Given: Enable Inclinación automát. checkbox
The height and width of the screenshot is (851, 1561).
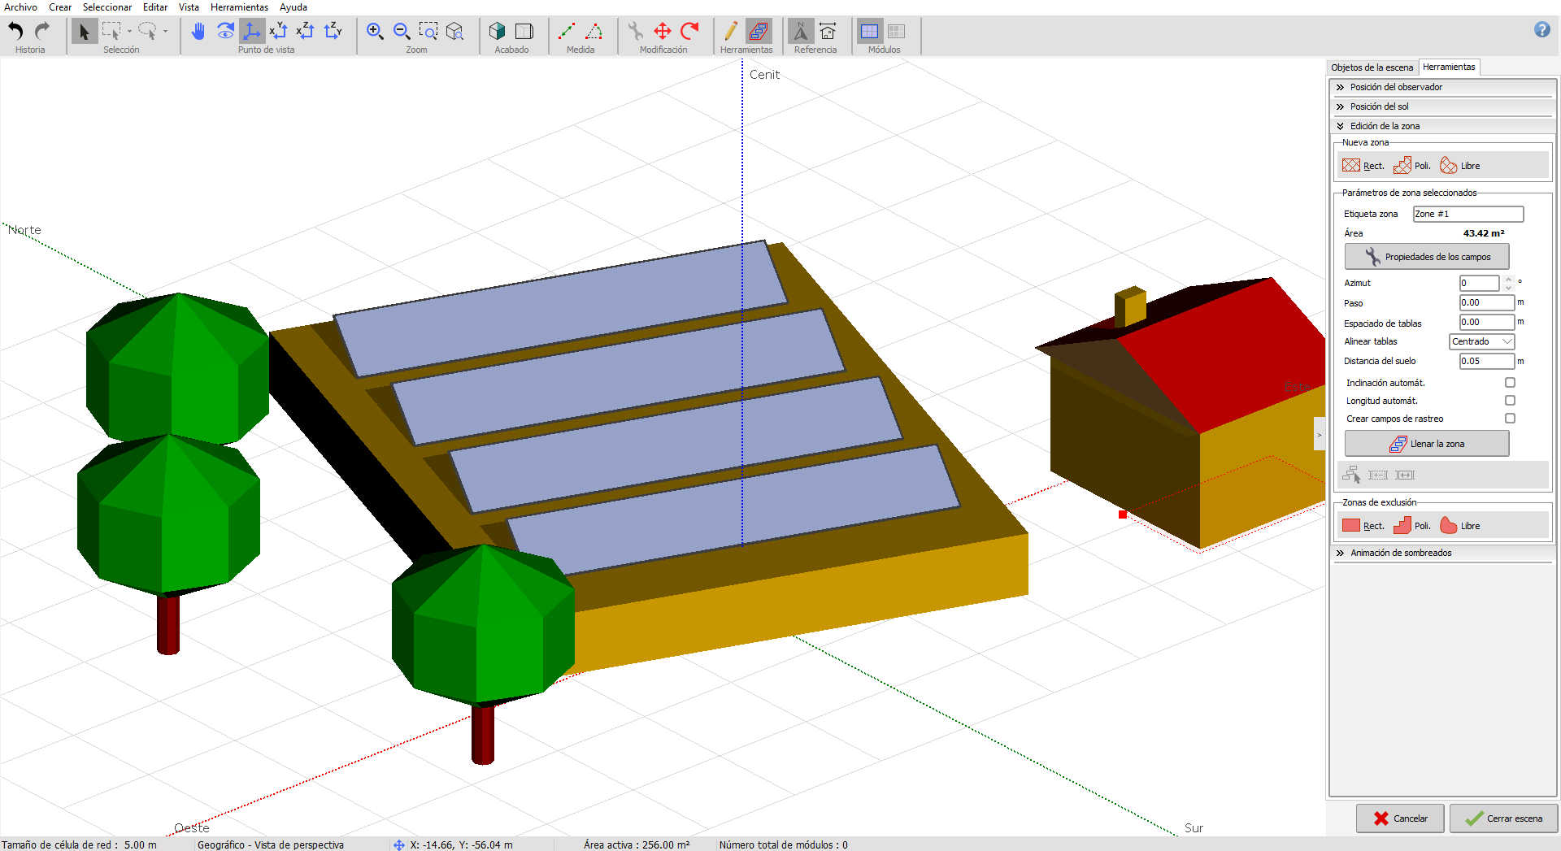Looking at the screenshot, I should point(1510,383).
